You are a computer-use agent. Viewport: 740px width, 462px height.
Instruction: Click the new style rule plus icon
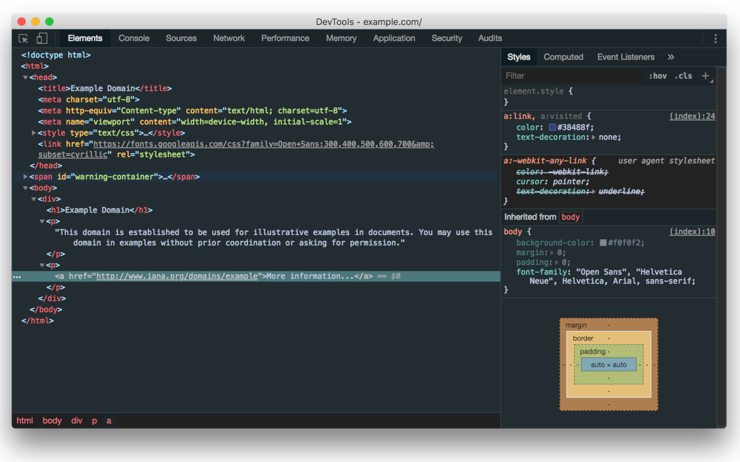pyautogui.click(x=705, y=76)
